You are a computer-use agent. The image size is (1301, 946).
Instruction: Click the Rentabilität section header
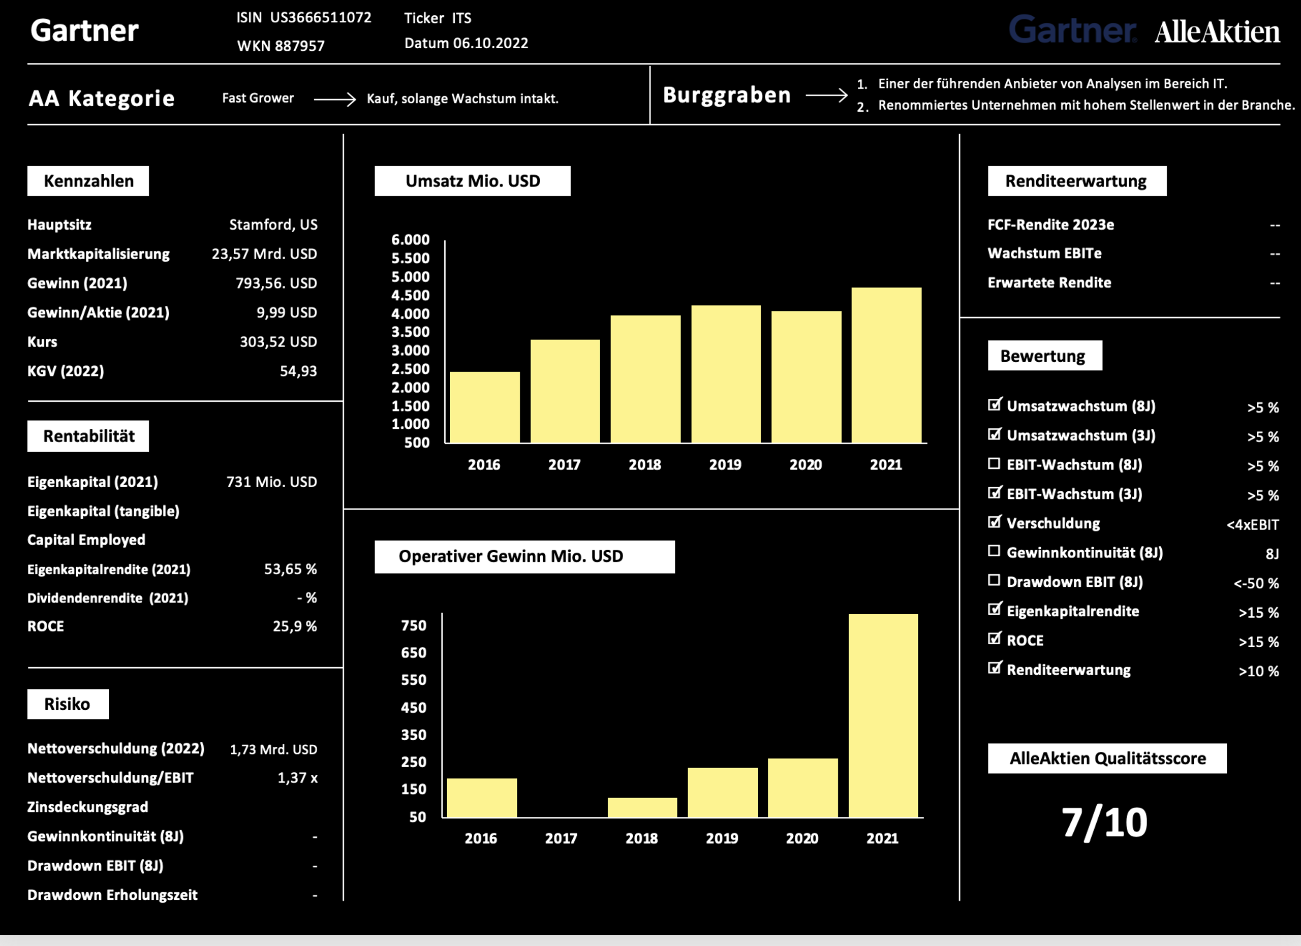88,436
